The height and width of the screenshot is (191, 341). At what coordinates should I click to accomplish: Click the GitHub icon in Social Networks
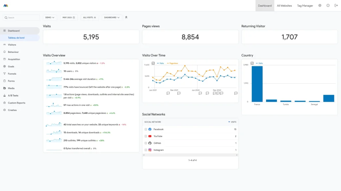(150, 143)
